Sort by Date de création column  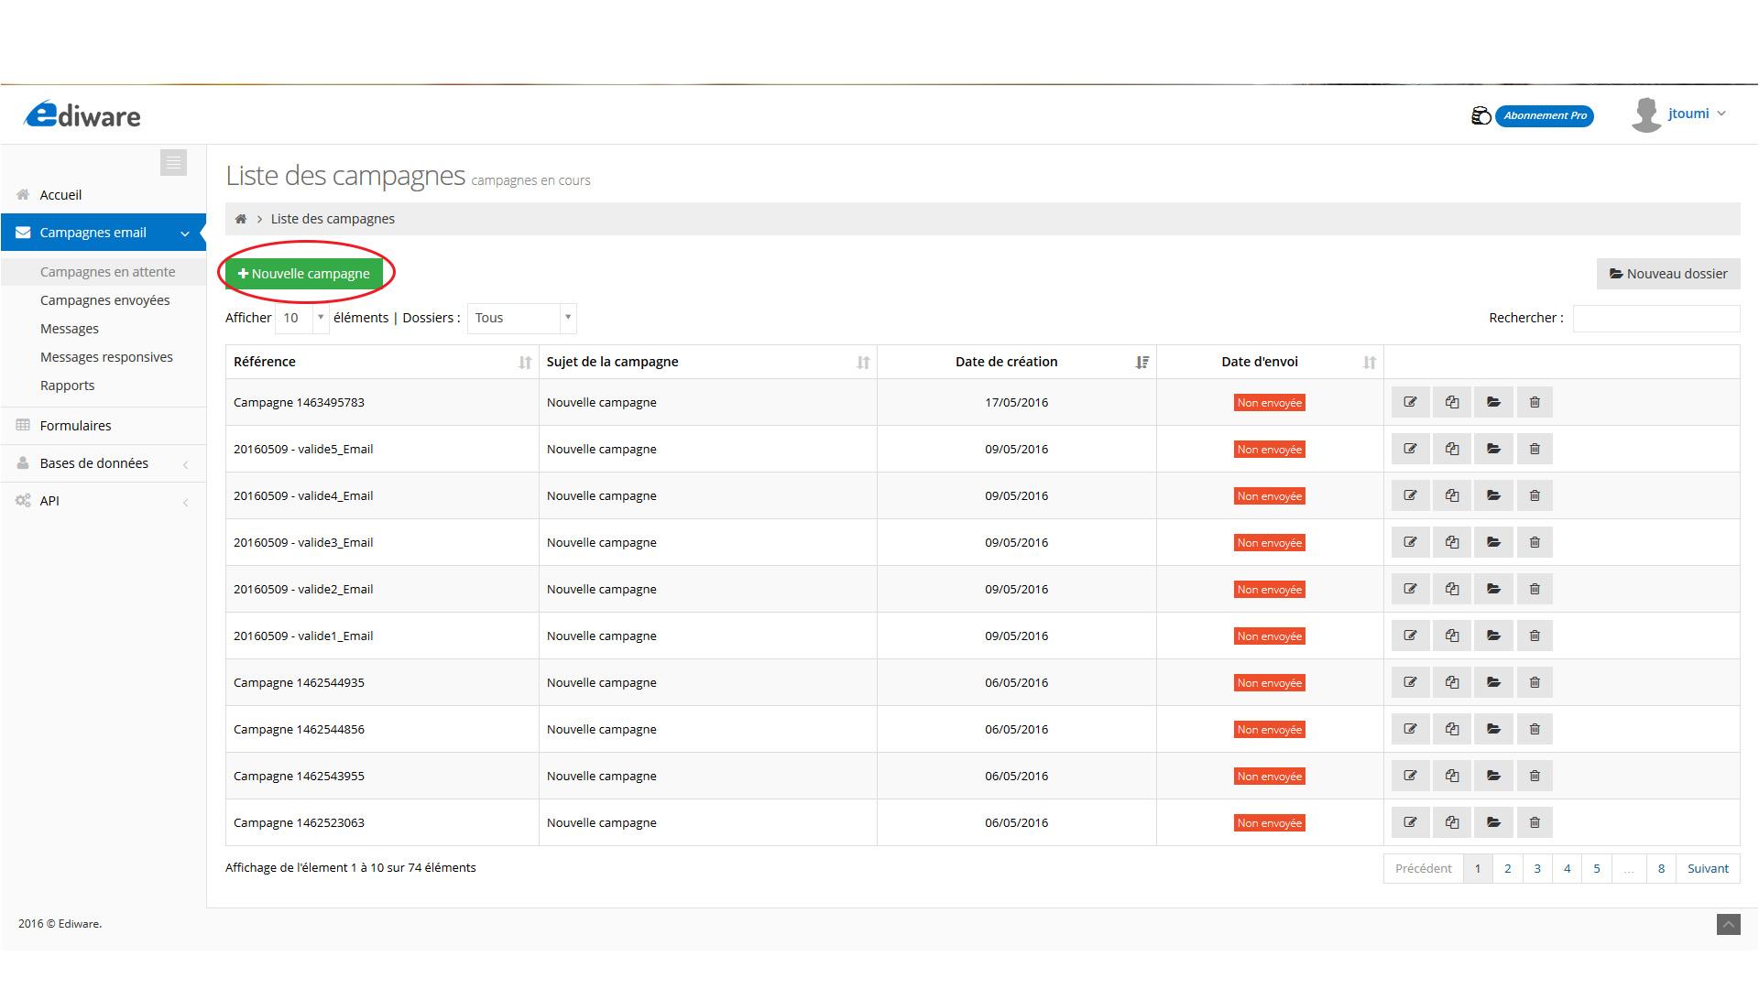[x=1017, y=362]
